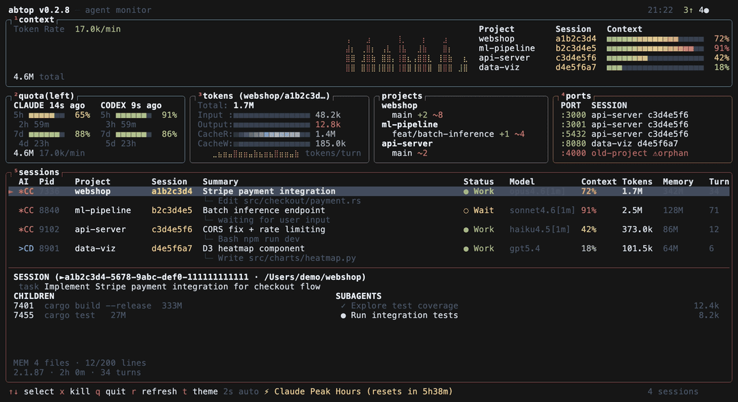Click MEM 4 files memory status line
Screen dimensions: 738x402
point(79,363)
